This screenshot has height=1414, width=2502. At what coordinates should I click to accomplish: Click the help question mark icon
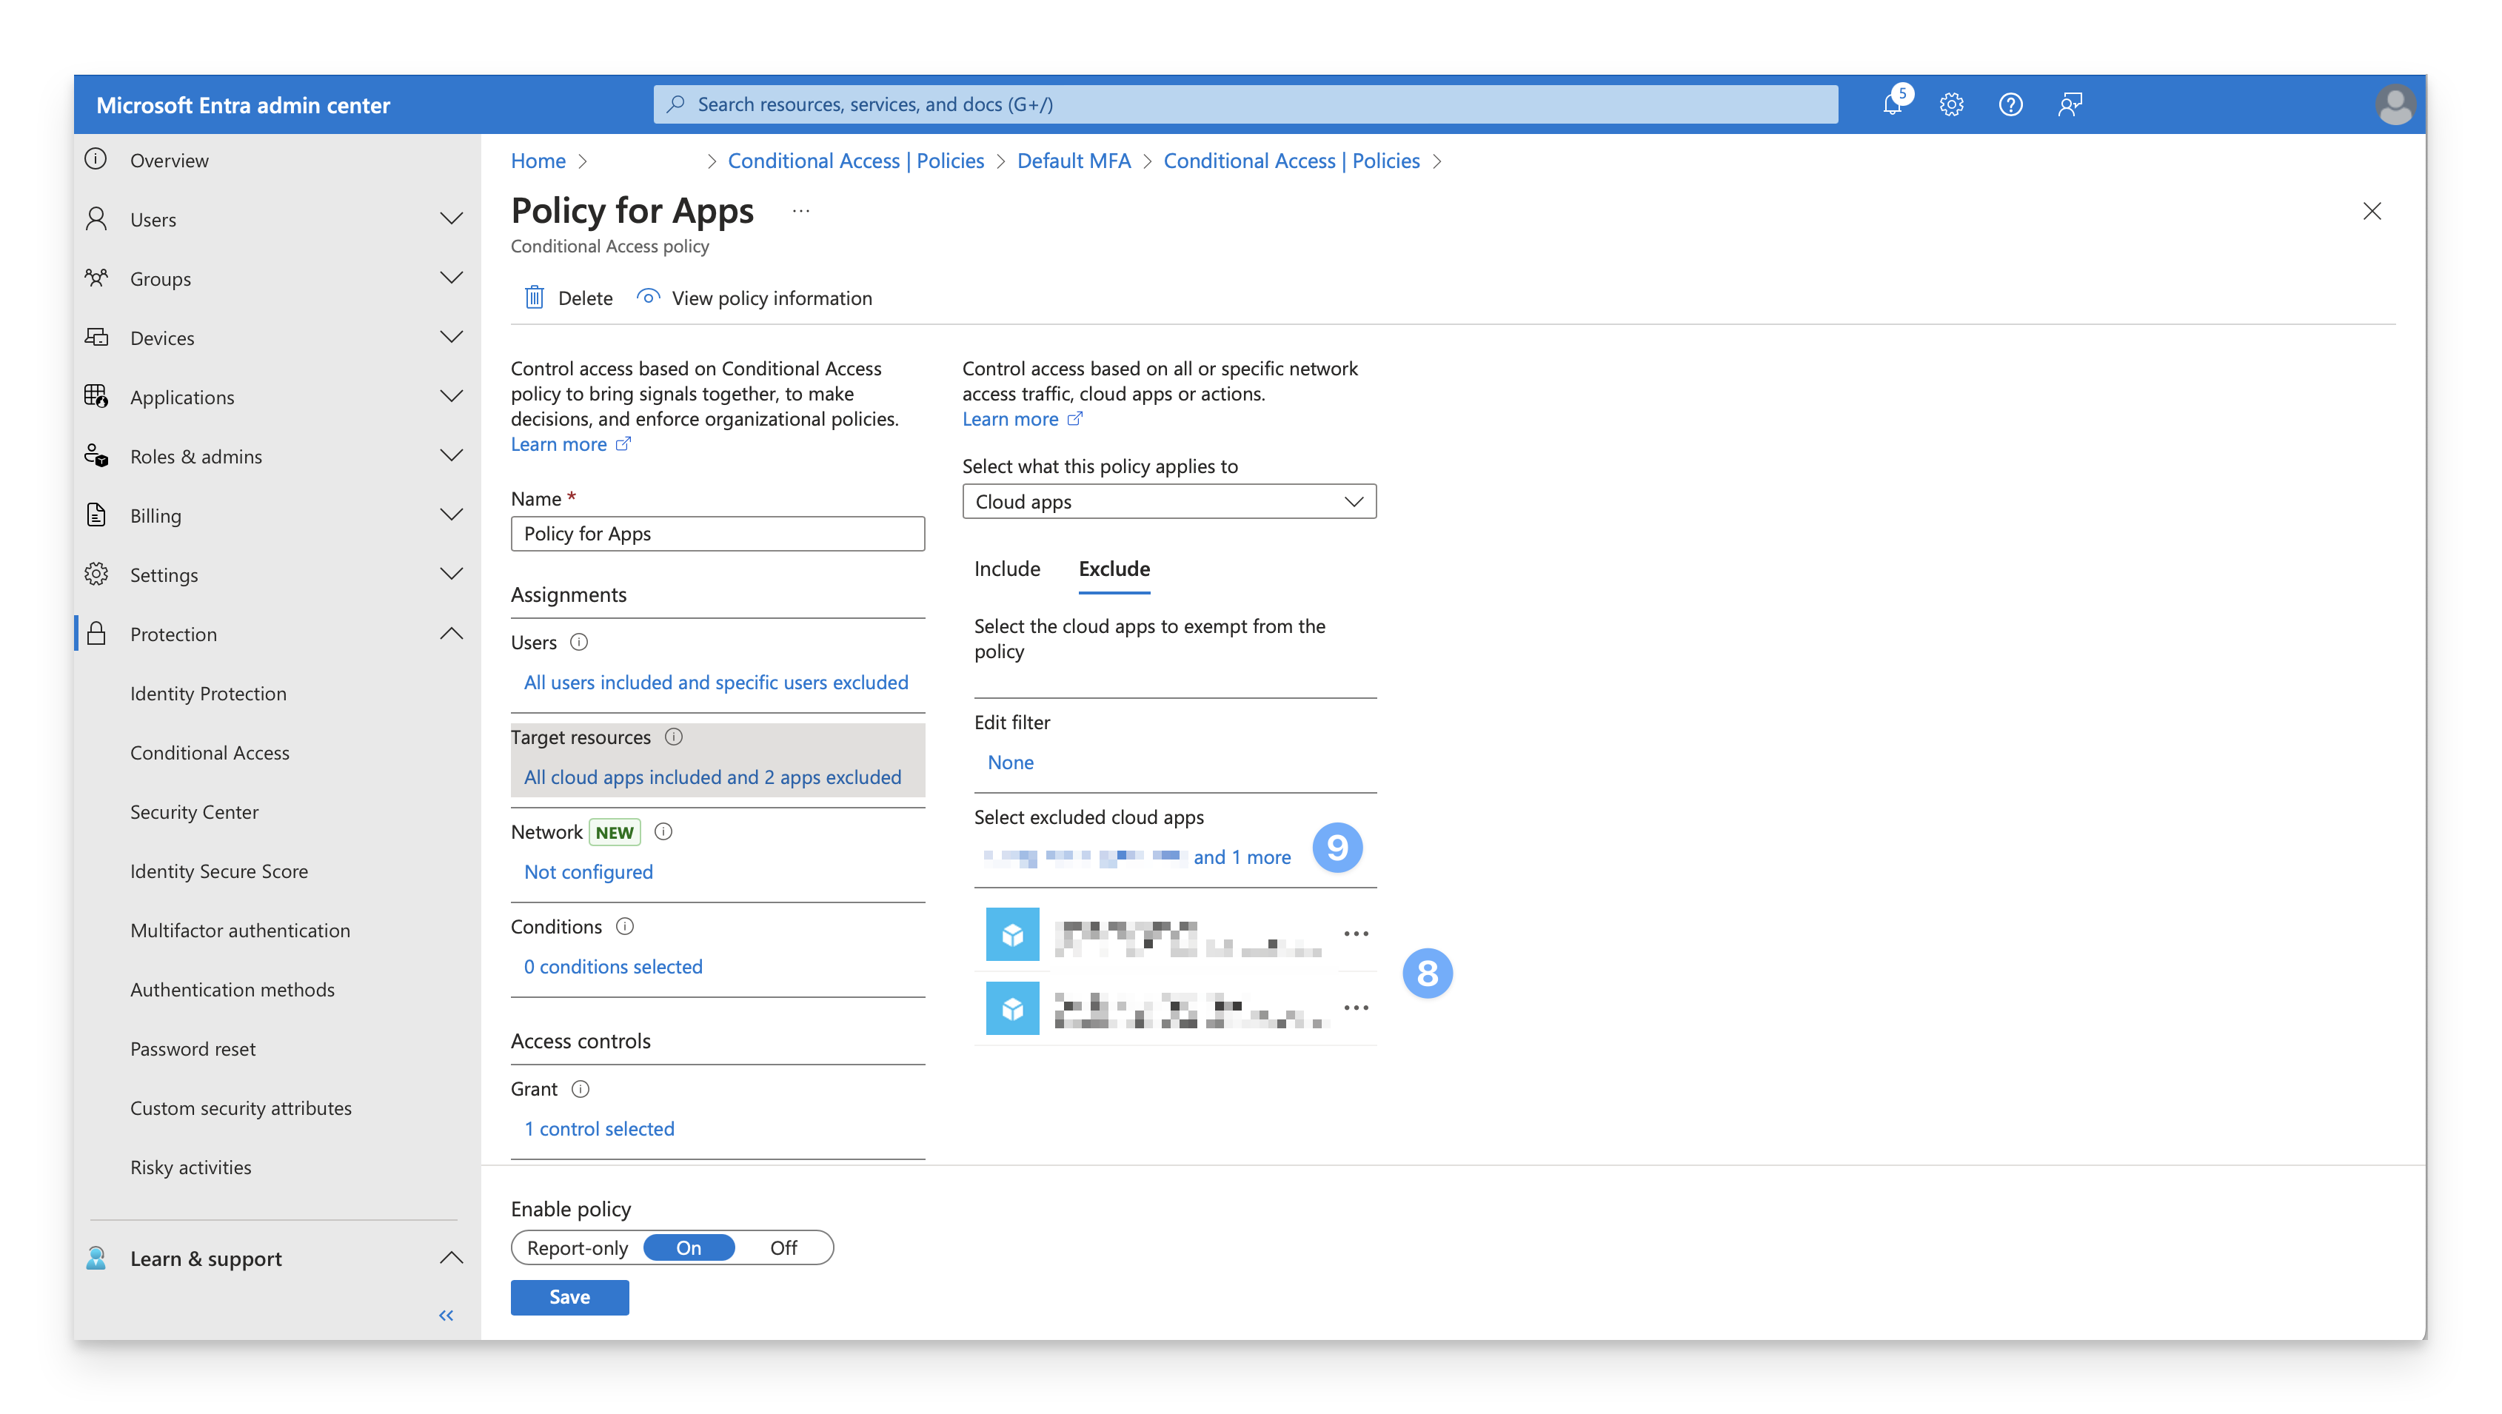coord(2010,105)
